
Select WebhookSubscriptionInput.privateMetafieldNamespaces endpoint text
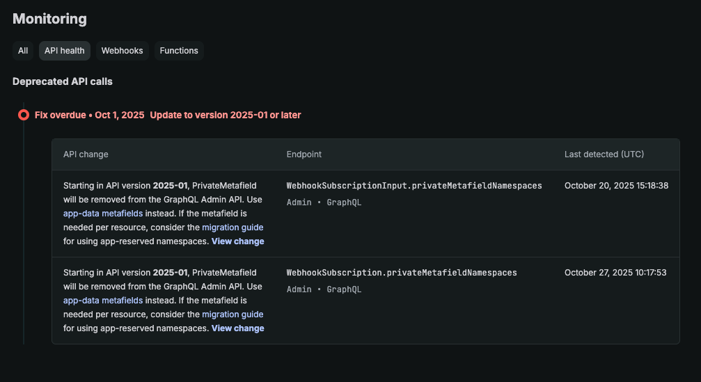click(x=414, y=186)
